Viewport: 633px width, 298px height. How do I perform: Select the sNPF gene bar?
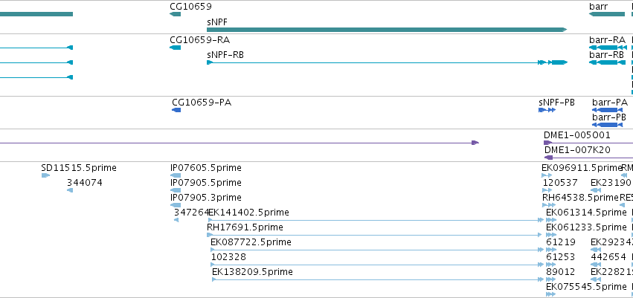[x=387, y=30]
